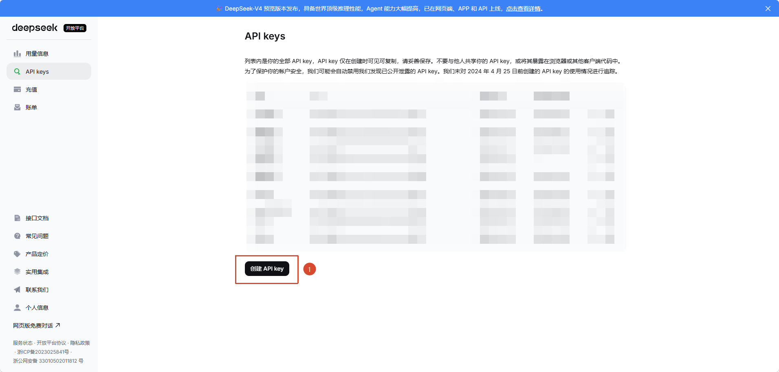
Task: Click the deepseek logo
Action: click(35, 28)
